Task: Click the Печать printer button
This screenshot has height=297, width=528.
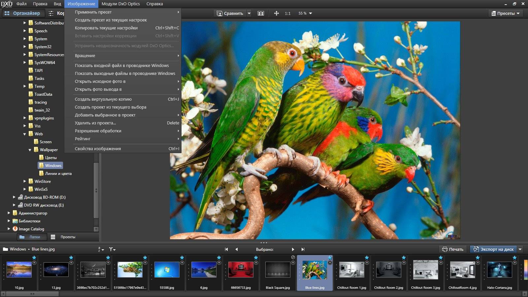Action: coord(453,249)
